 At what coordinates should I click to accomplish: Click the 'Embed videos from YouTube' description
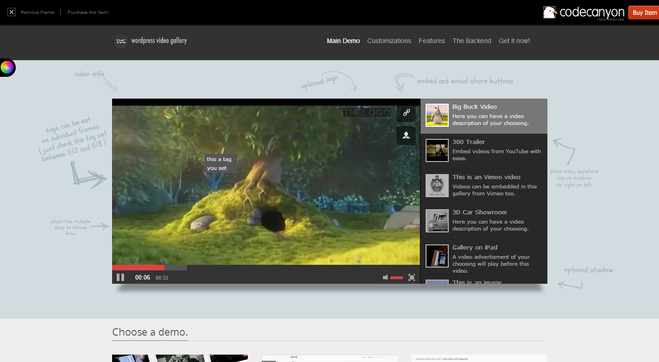pos(496,155)
